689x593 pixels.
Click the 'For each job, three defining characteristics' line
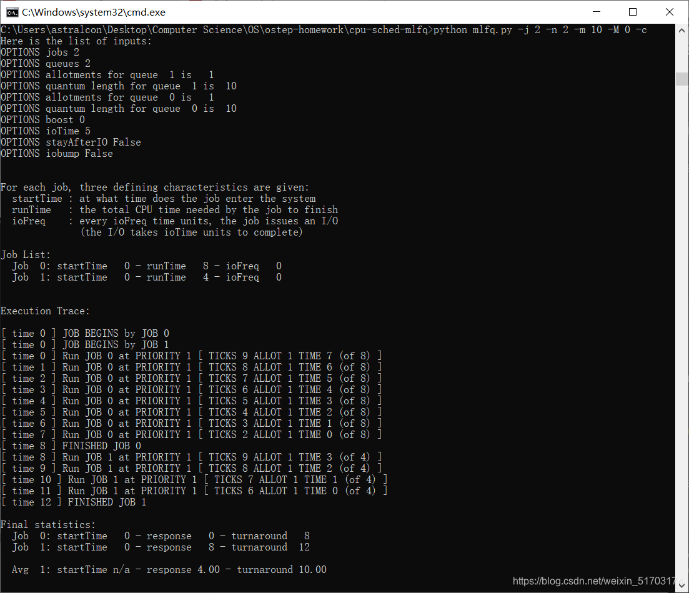155,187
